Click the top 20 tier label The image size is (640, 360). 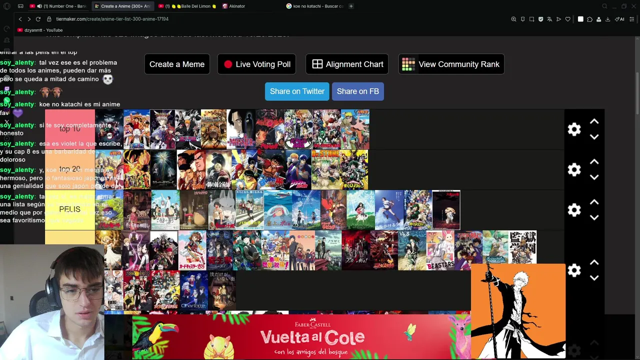pyautogui.click(x=70, y=169)
